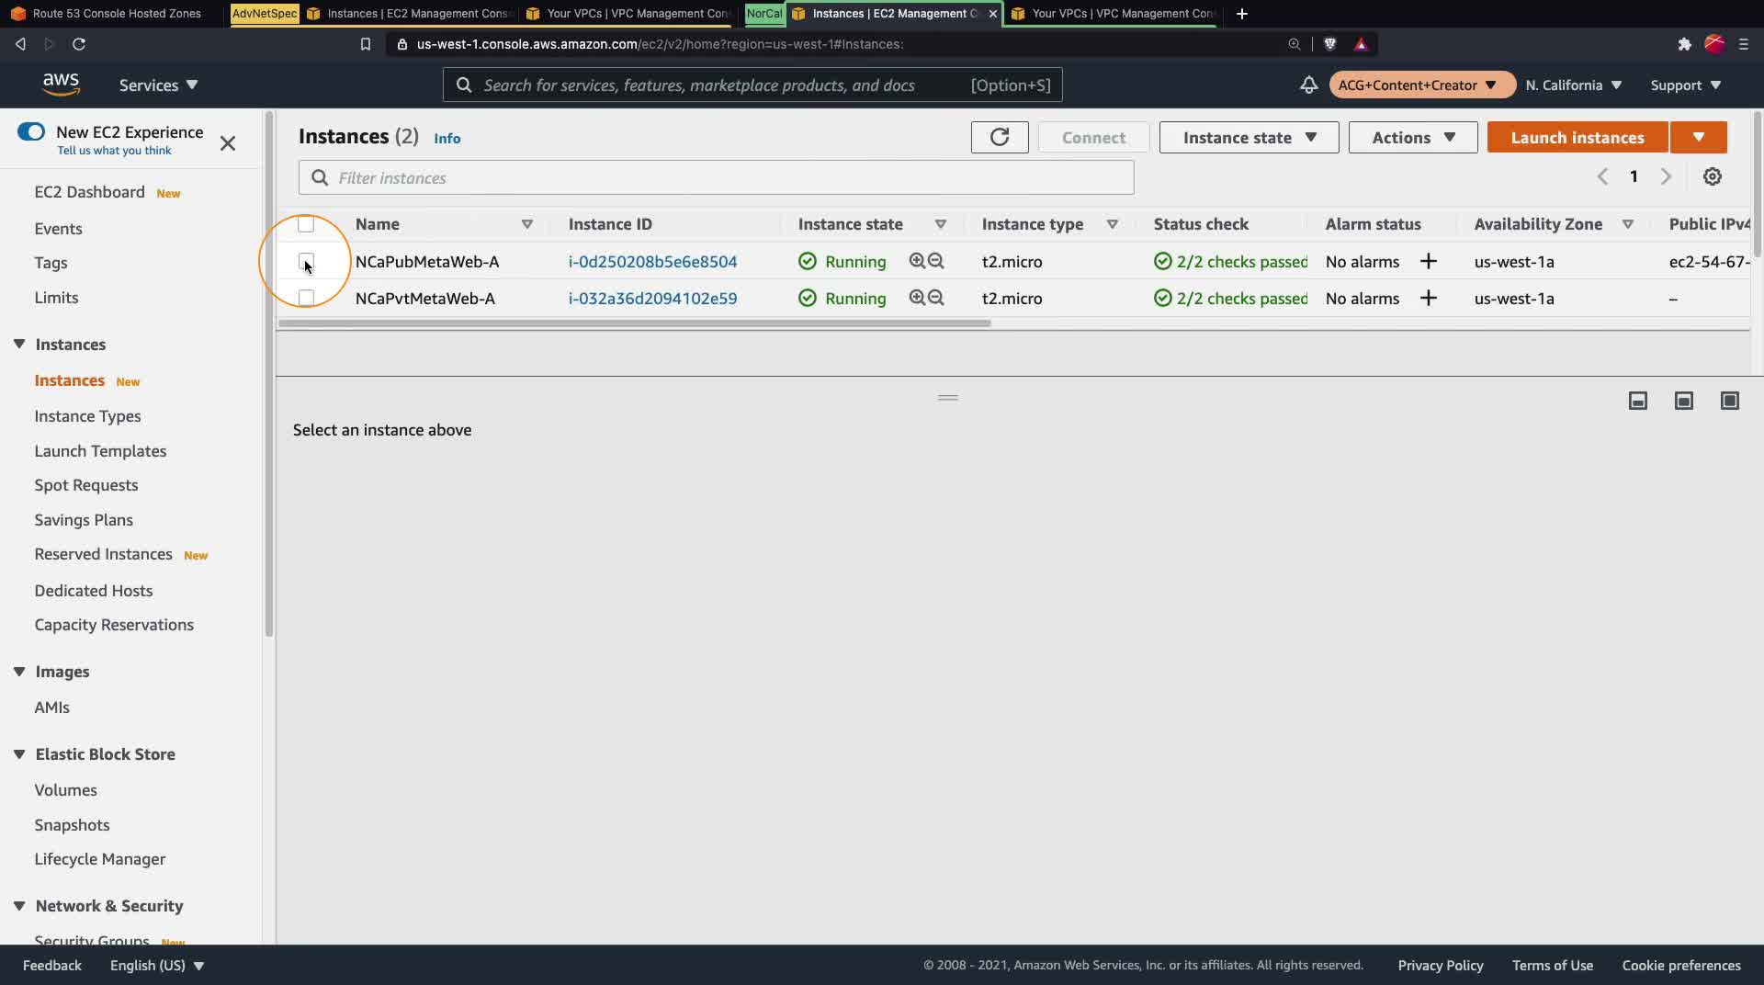This screenshot has height=985, width=1764.
Task: Open instance ID i-032a36d2094102e59 link
Action: [652, 298]
